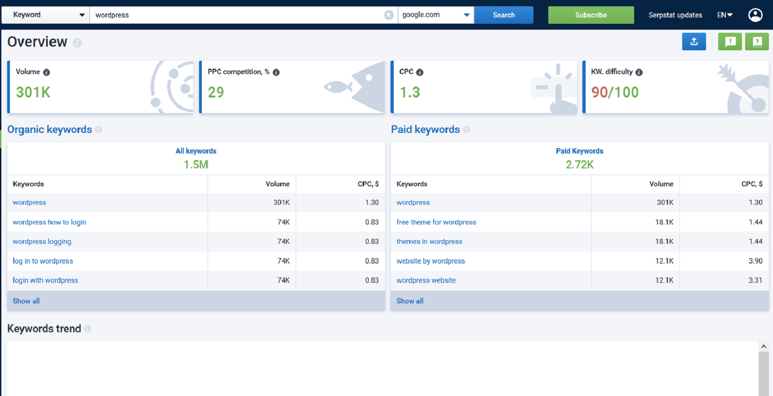The height and width of the screenshot is (396, 773).
Task: Click the Search button
Action: [504, 15]
